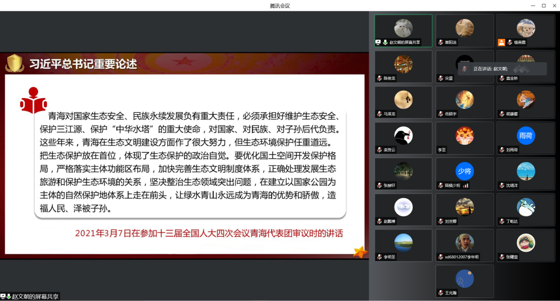Click the screen-share icon on 赵文朝's tile
Image resolution: width=560 pixels, height=301 pixels.
379,43
